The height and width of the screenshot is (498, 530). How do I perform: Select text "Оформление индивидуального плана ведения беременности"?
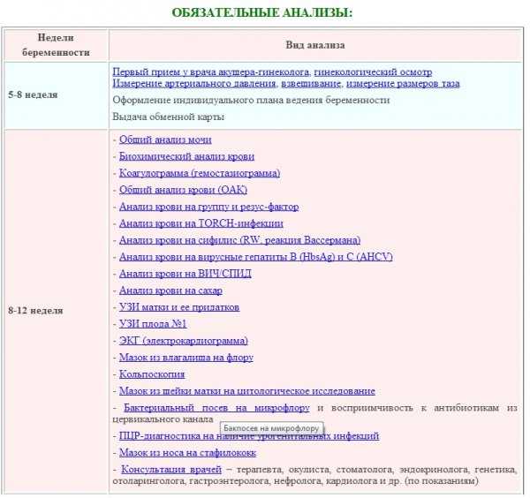(x=251, y=101)
